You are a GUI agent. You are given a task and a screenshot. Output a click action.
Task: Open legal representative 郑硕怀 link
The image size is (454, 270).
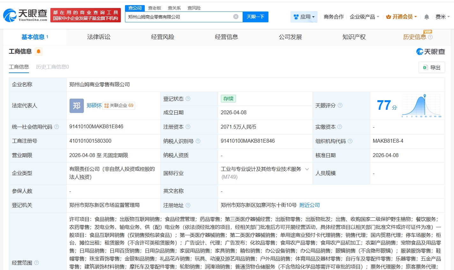(94, 106)
